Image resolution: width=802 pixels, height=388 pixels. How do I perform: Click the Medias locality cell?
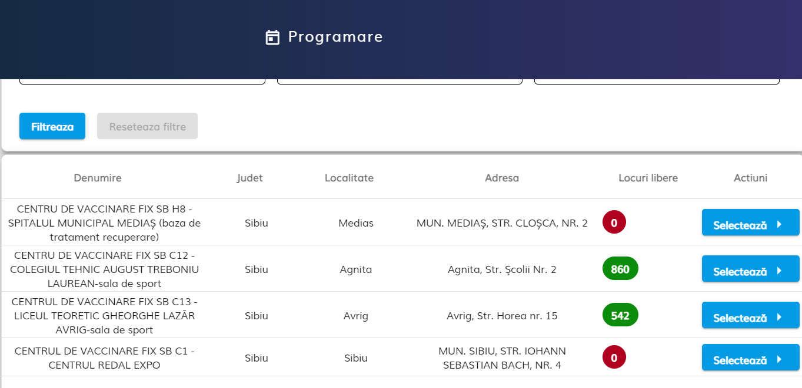pyautogui.click(x=356, y=223)
